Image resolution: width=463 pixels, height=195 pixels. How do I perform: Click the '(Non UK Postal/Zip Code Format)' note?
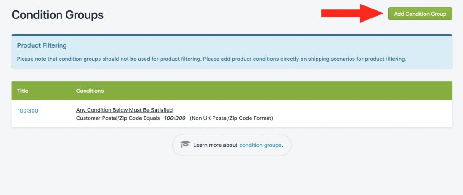[231, 118]
